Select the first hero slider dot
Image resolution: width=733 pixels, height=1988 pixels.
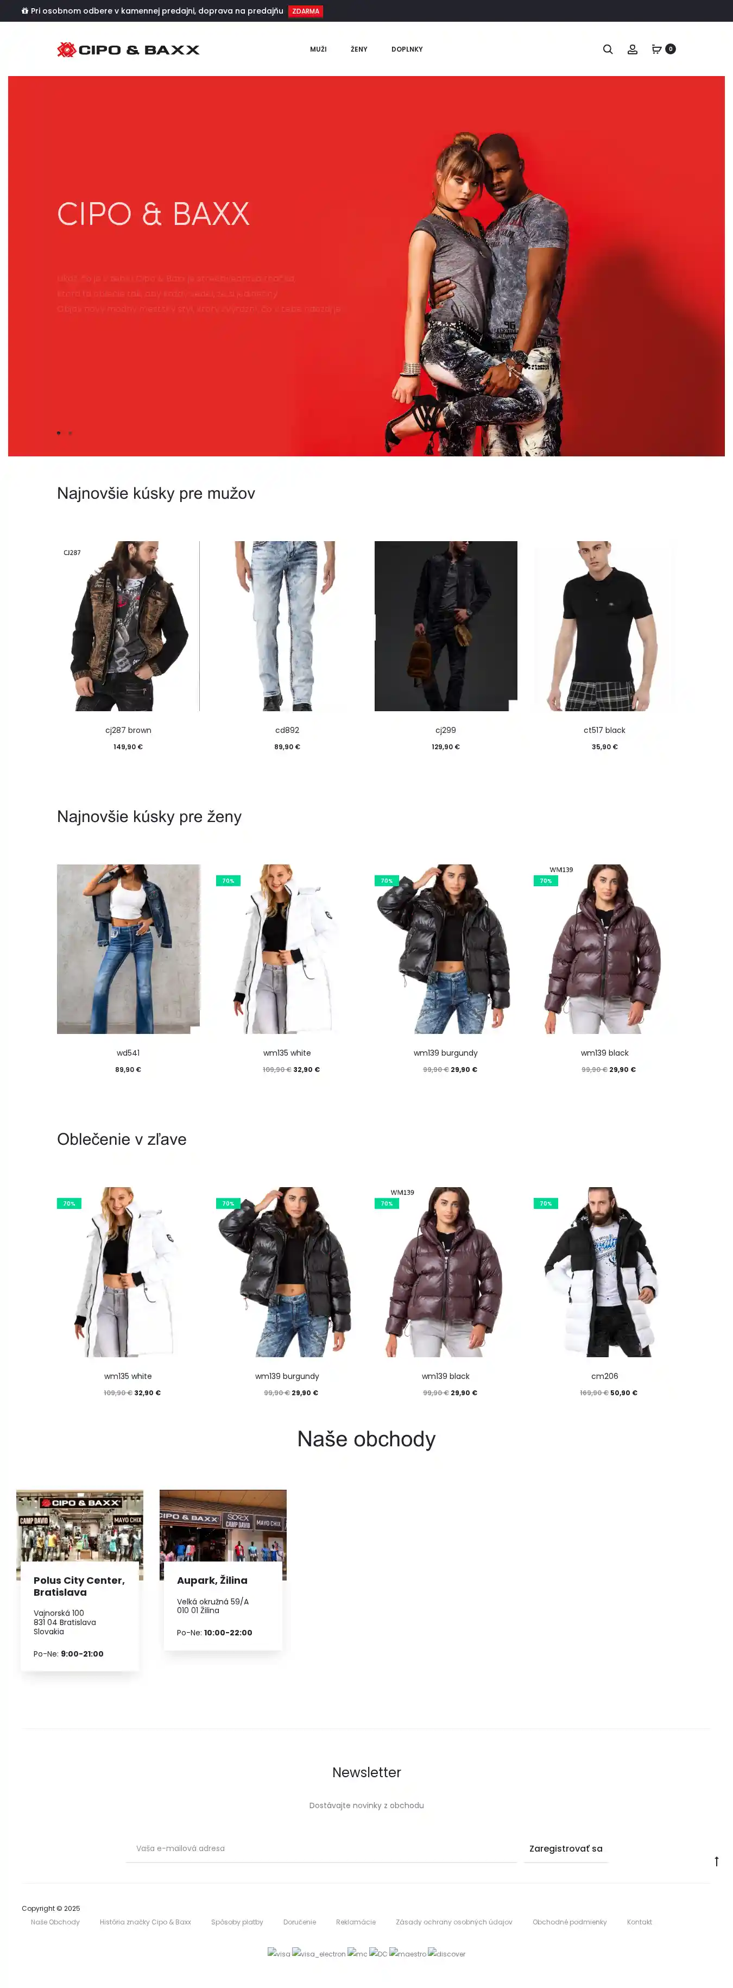point(59,433)
